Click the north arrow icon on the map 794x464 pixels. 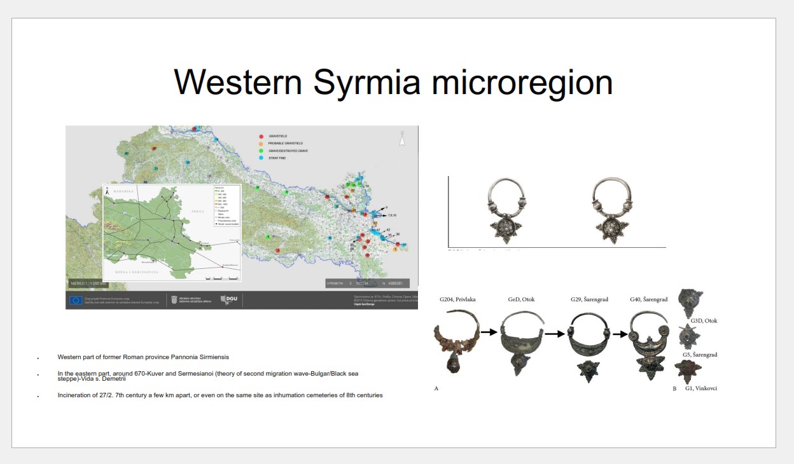402,139
